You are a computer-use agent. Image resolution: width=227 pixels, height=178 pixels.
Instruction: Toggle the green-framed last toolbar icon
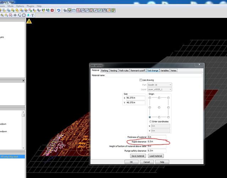point(113,10)
